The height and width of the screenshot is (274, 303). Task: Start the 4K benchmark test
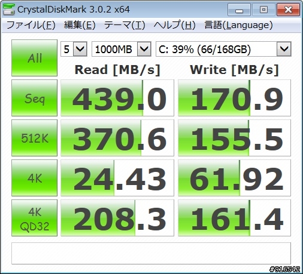pyautogui.click(x=35, y=178)
